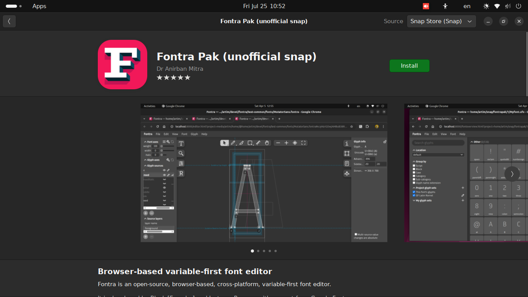Screen dimensions: 528x297
Task: Open the Snap Store source dropdown
Action: point(441,21)
